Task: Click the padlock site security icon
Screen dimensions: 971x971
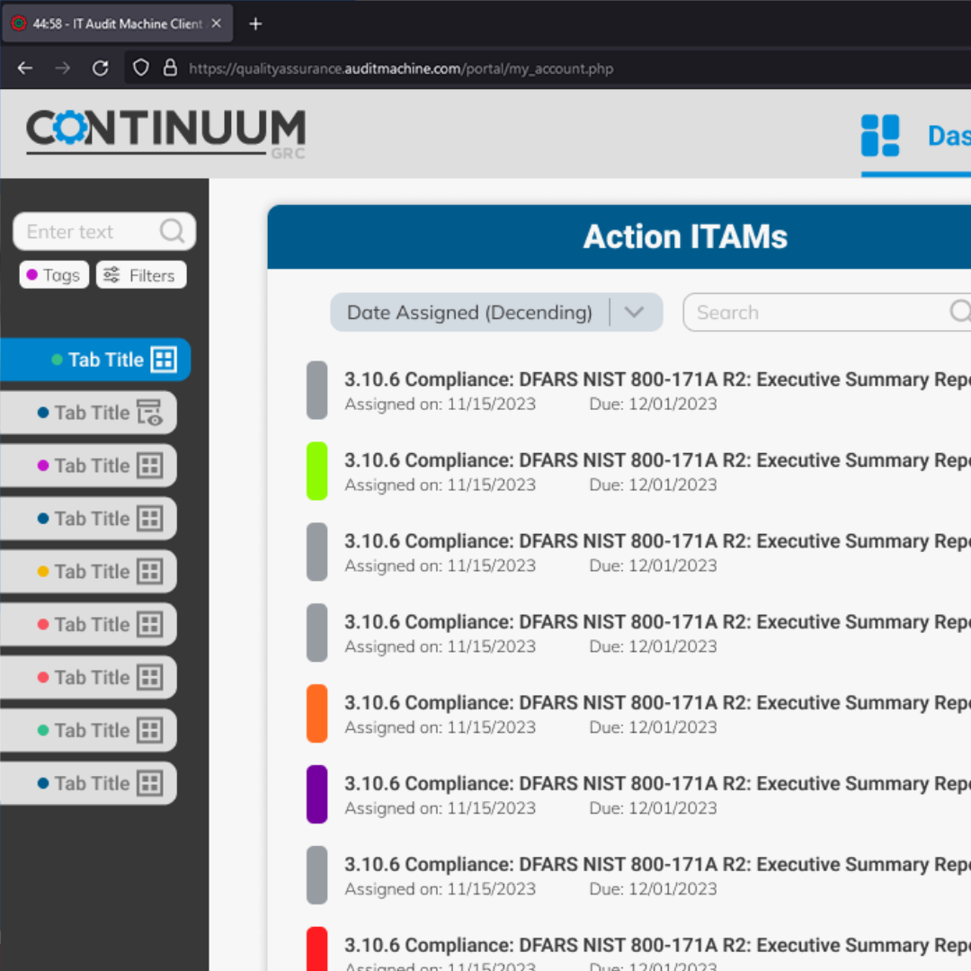Action: tap(170, 68)
